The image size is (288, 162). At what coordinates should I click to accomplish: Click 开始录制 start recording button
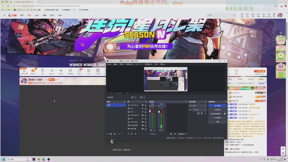pyautogui.click(x=217, y=110)
